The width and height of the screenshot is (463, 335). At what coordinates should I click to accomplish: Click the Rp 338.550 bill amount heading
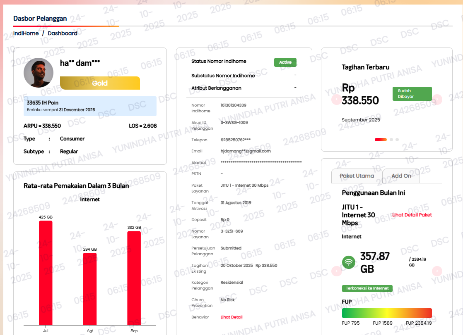[x=360, y=94]
